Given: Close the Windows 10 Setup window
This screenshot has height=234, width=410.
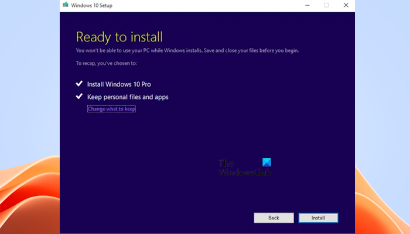Looking at the screenshot, I should click(x=346, y=5).
